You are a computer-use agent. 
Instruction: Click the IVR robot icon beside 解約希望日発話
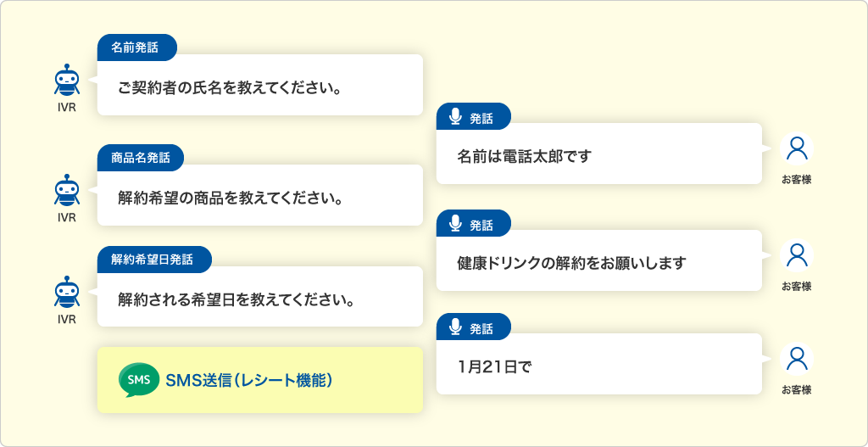(x=67, y=293)
